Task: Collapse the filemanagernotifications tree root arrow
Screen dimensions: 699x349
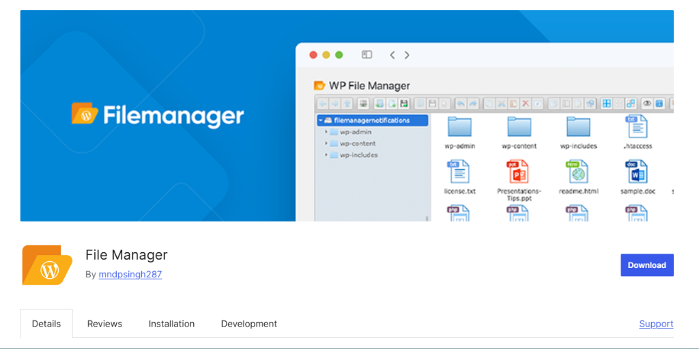Action: click(x=321, y=120)
